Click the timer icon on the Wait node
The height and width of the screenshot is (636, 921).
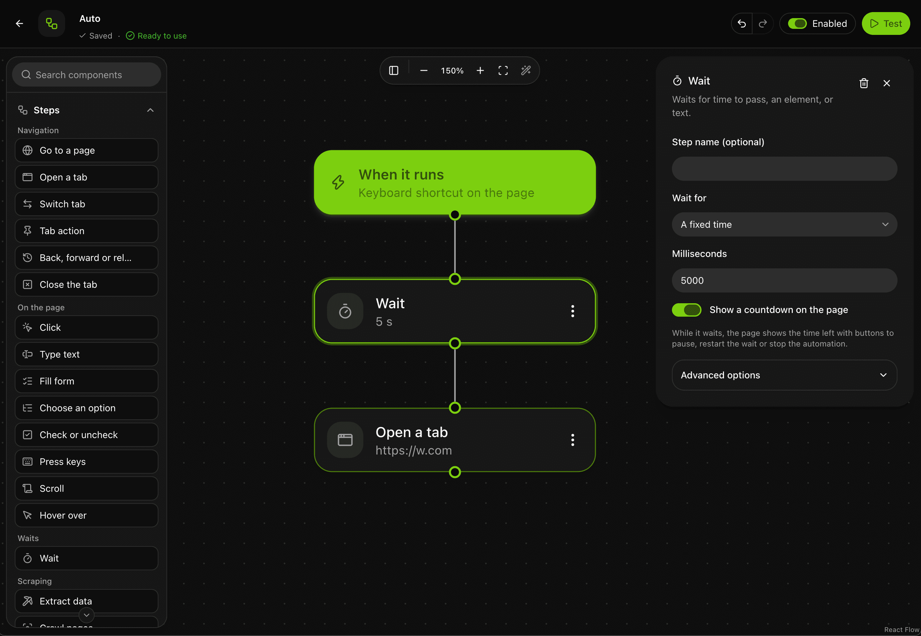tap(345, 311)
